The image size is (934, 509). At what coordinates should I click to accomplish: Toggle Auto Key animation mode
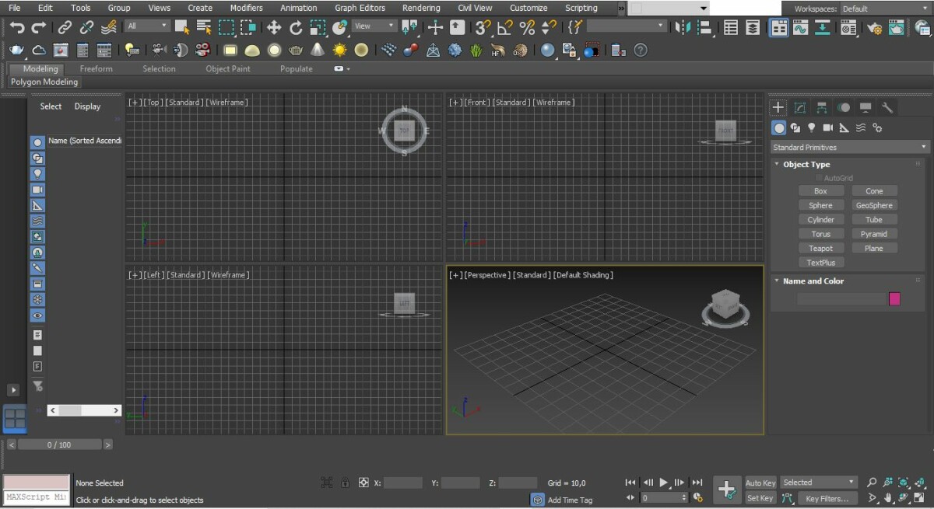pyautogui.click(x=760, y=483)
